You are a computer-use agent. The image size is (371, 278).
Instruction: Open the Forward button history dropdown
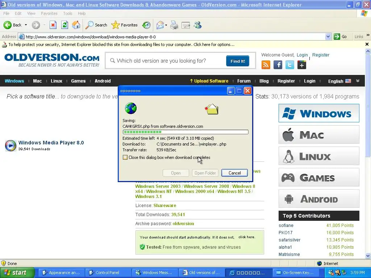coord(44,25)
